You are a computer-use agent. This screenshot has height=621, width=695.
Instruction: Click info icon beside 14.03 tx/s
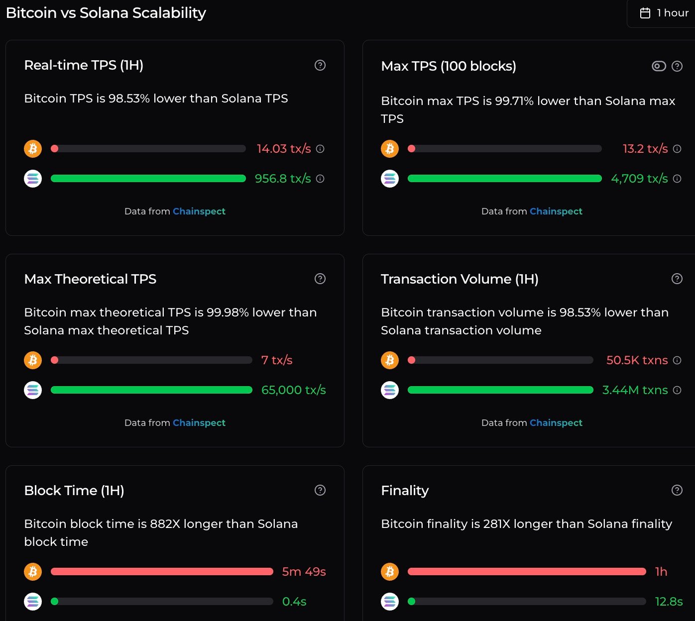click(x=320, y=149)
